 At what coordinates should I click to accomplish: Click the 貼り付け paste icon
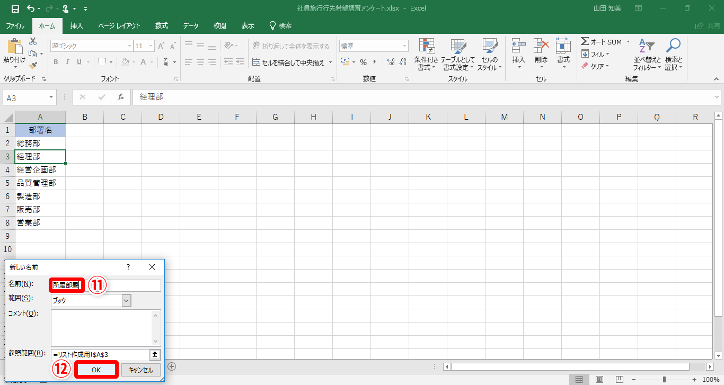[14, 47]
